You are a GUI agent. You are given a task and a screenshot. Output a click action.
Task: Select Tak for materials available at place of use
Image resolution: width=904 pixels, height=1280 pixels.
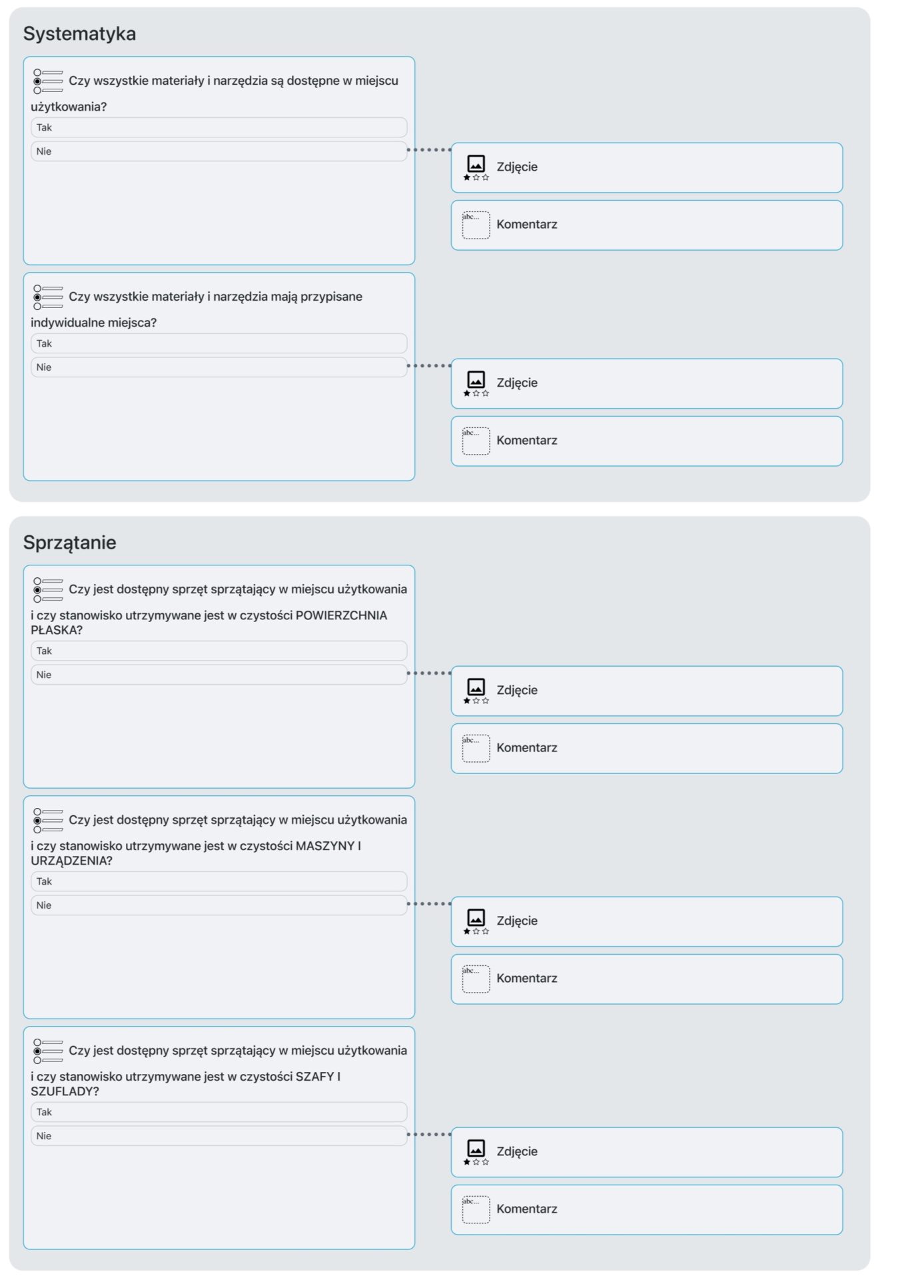click(219, 127)
